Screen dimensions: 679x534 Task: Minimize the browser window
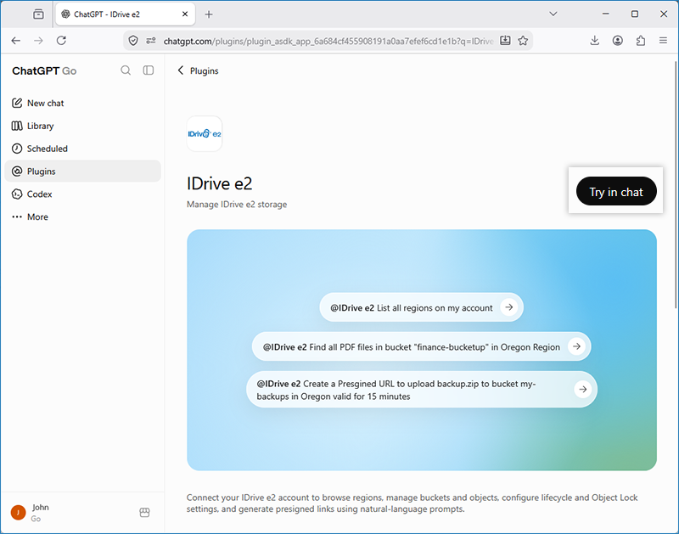605,14
